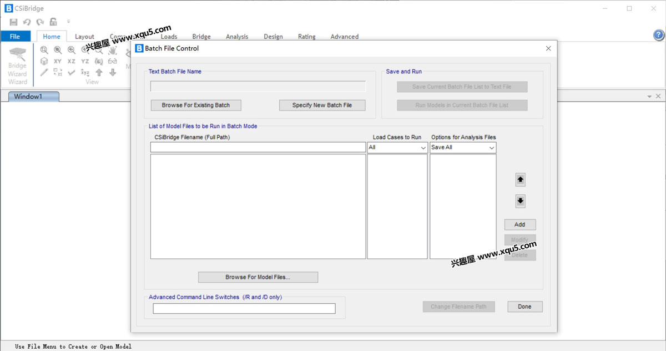The height and width of the screenshot is (351, 666).
Task: Toggle the perspective glasses icon
Action: [112, 61]
